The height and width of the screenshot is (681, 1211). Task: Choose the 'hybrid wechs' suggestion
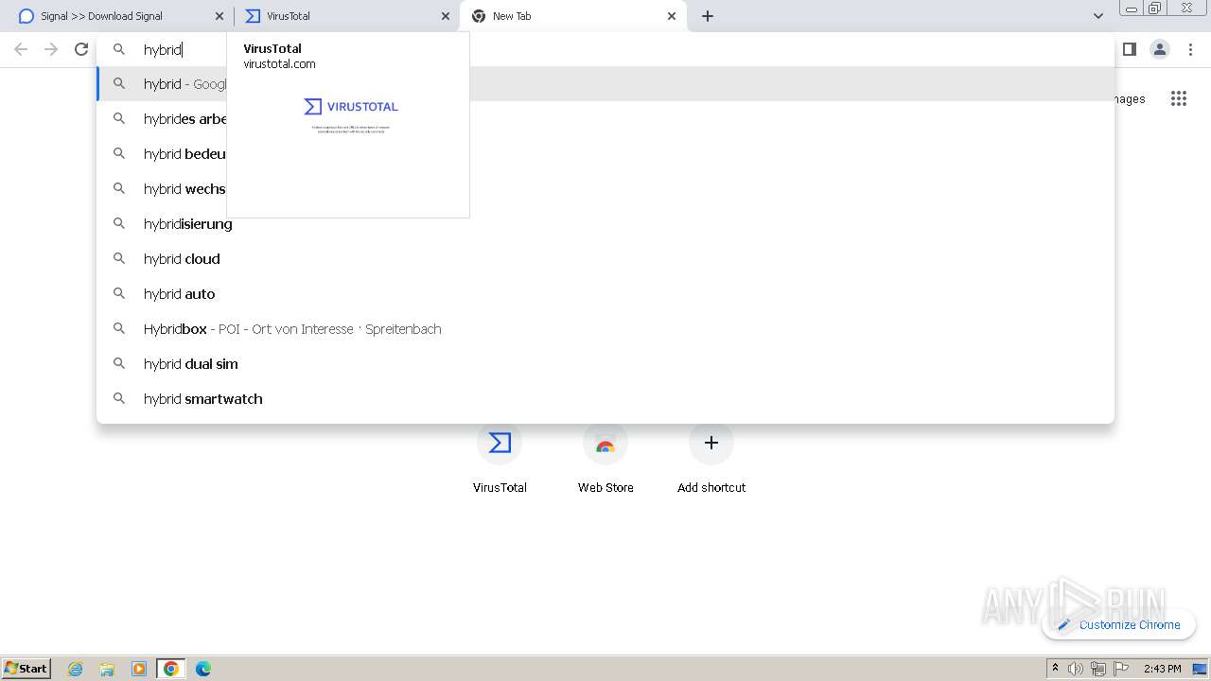click(605, 189)
